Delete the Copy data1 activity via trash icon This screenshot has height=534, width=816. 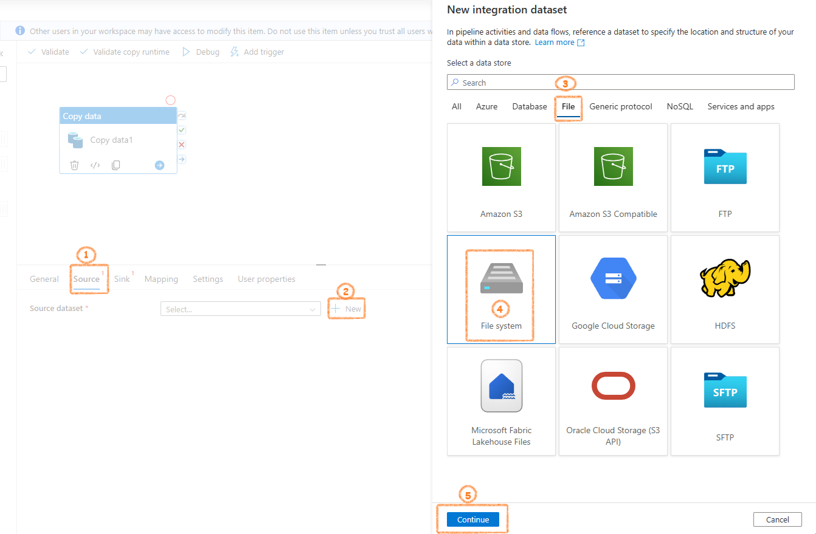pyautogui.click(x=74, y=165)
